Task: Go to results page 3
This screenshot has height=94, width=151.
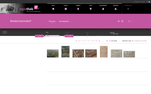Action: (83, 41)
